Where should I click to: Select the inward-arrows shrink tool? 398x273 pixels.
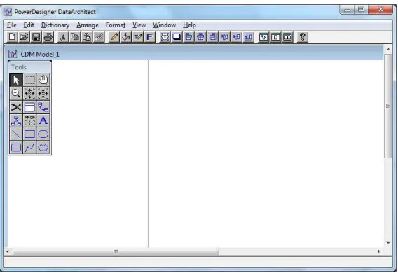[43, 94]
